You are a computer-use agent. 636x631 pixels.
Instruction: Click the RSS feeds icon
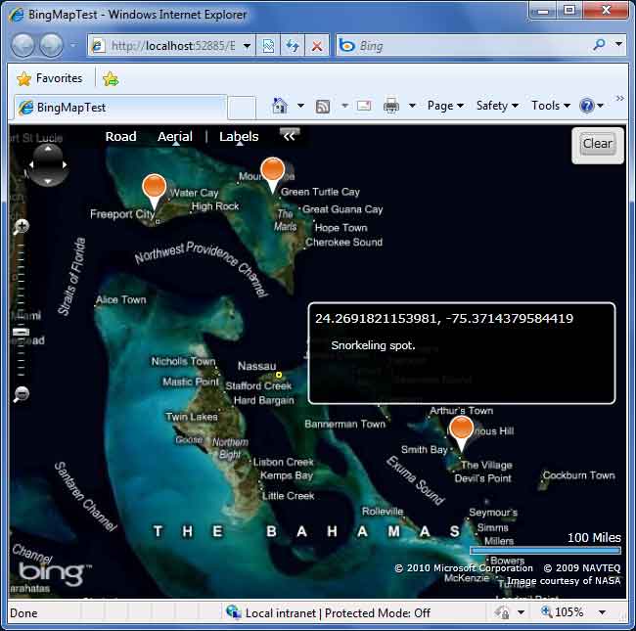point(323,107)
